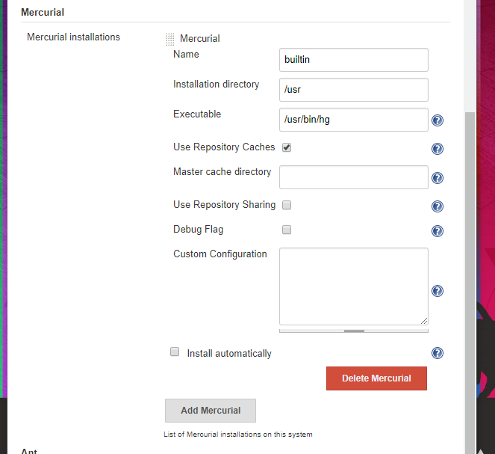The height and width of the screenshot is (454, 495).
Task: Uncheck Use Repository Caches checkbox
Action: [x=287, y=147]
